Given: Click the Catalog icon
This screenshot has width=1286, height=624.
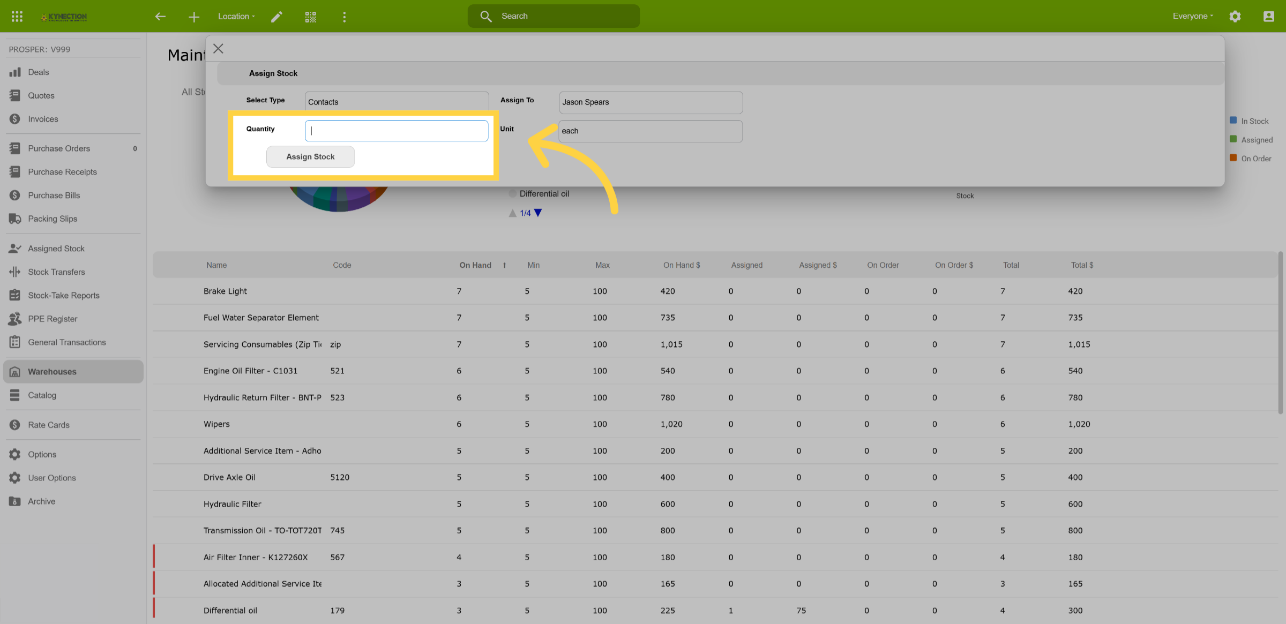Looking at the screenshot, I should (15, 395).
